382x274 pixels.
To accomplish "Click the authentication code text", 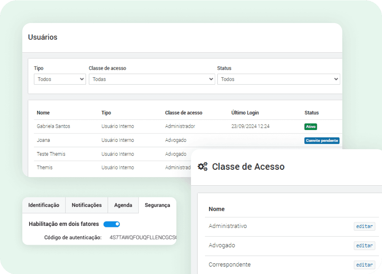I will (x=143, y=237).
